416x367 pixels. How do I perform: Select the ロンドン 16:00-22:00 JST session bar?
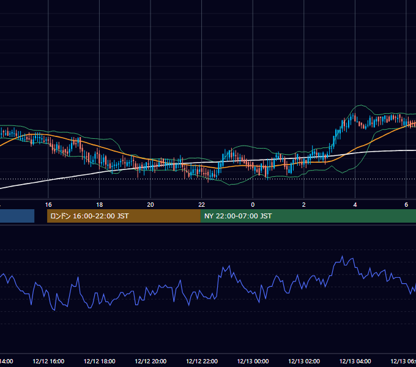pos(124,216)
